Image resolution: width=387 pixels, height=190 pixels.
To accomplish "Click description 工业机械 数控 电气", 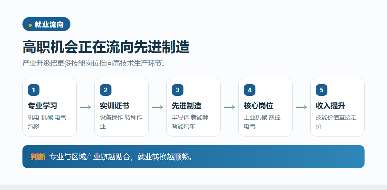I will (x=262, y=122).
